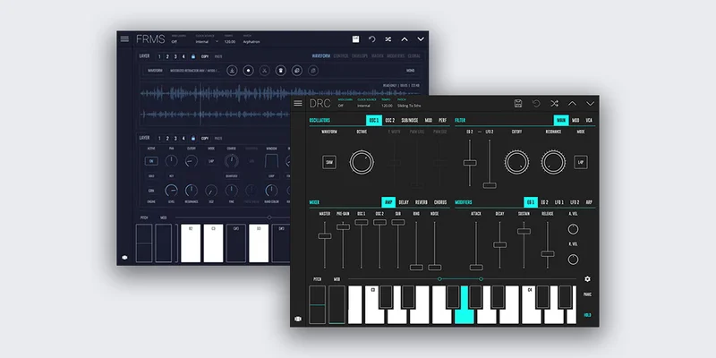The image size is (716, 358).
Task: Randomize patch with FRMS shuffle icon
Action: coord(388,39)
